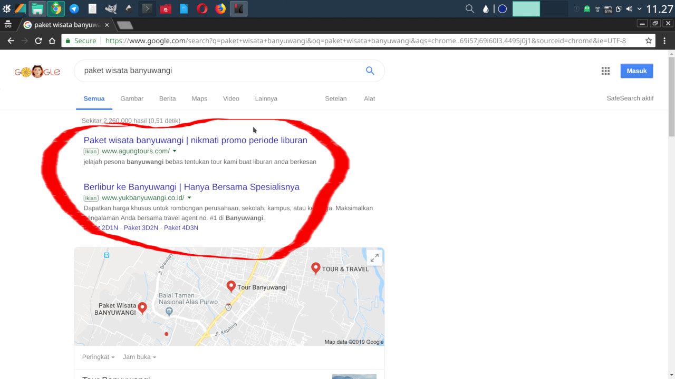This screenshot has height=379, width=675.
Task: Launch Telegram from the taskbar
Action: point(74,8)
